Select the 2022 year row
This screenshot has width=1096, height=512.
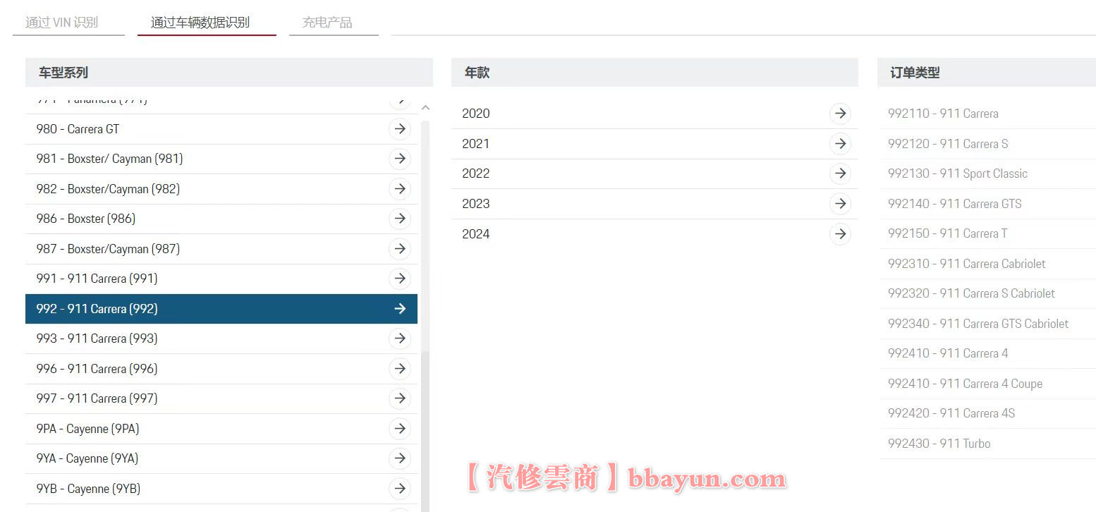(635, 173)
